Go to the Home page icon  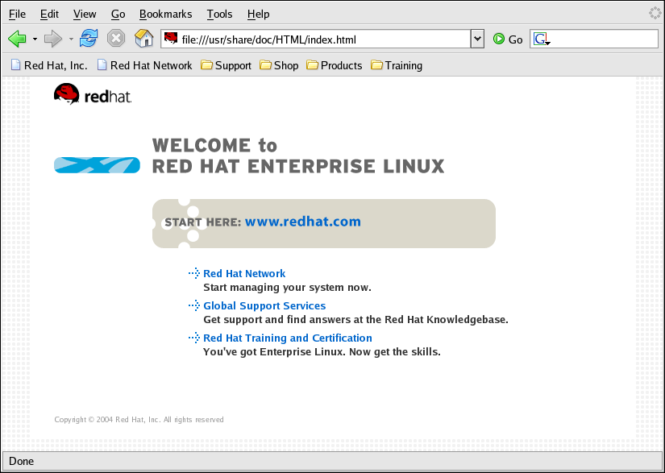pyautogui.click(x=143, y=39)
